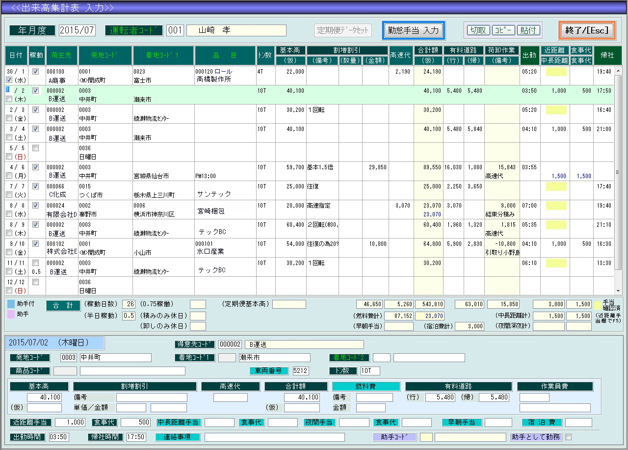Click the 有料道路 (行) field showing 5,480
The height and width of the screenshot is (450, 628).
click(x=441, y=397)
